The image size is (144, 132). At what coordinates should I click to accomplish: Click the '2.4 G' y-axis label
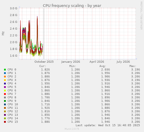[14, 29]
